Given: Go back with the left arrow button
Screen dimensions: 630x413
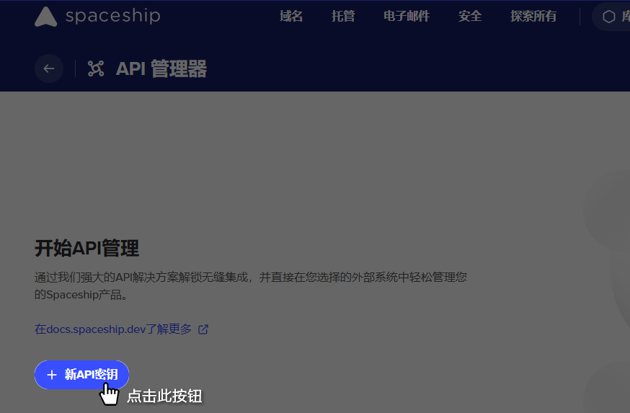Looking at the screenshot, I should click(49, 68).
